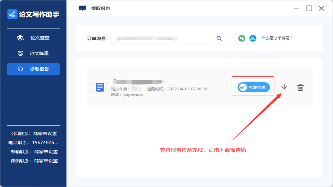This screenshot has width=333, height=187.
Task: Select the stacked-layers icon for 论文查重
Action: tap(20, 38)
